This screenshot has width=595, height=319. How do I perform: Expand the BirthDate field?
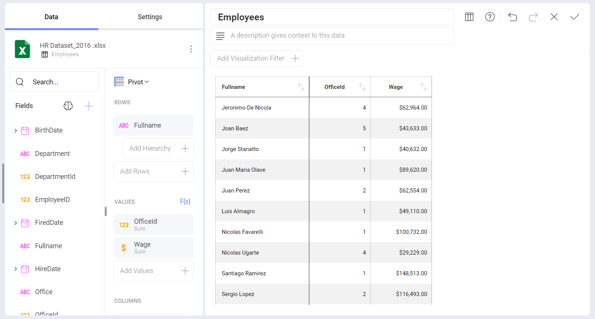coord(15,131)
